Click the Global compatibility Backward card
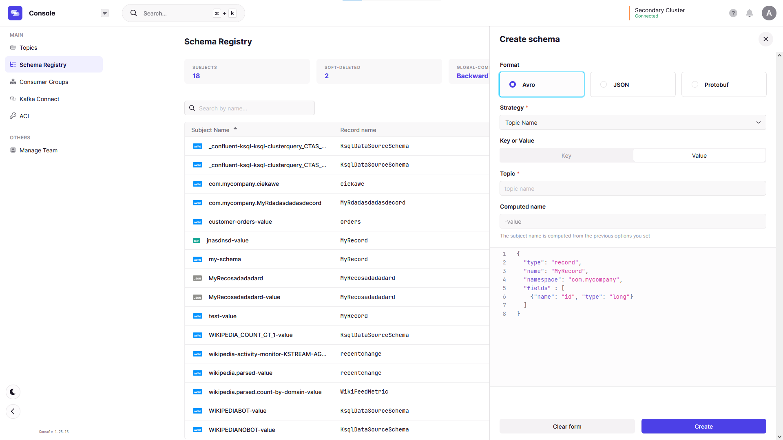This screenshot has width=783, height=440. click(x=469, y=71)
